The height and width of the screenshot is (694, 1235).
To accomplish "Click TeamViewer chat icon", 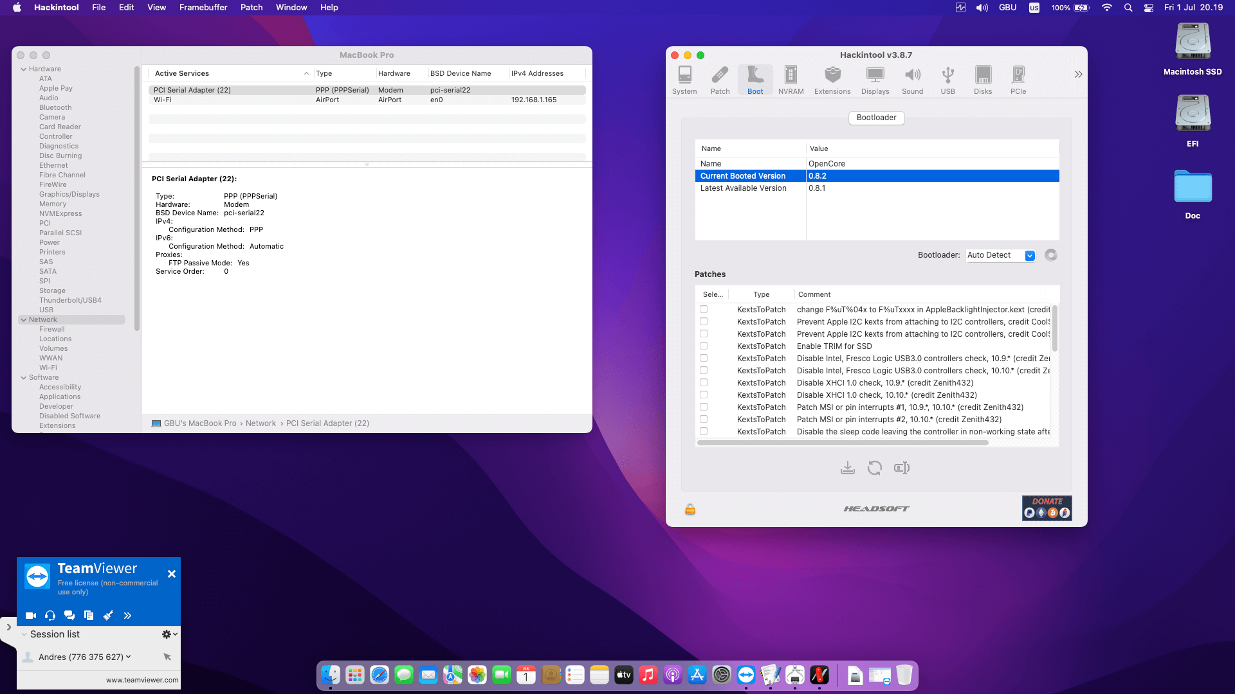I will (x=69, y=616).
